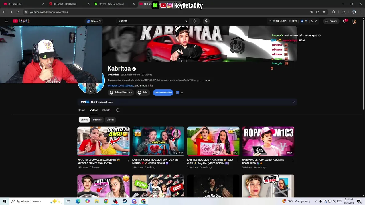
Task: Show hidden system tray icons chevron
Action: [x=316, y=201]
